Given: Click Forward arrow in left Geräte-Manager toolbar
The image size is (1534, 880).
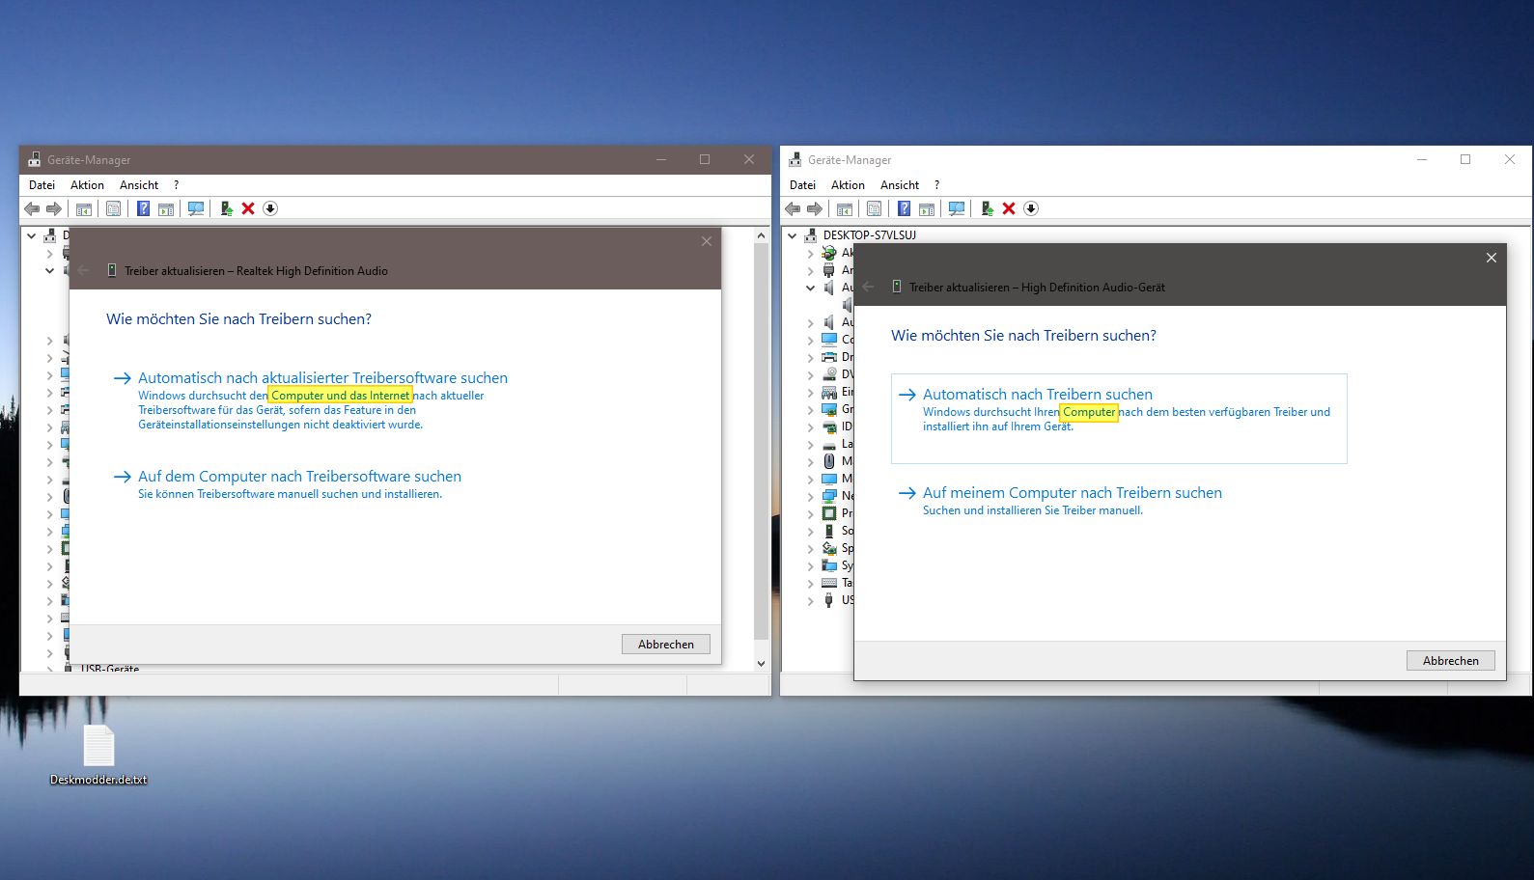Looking at the screenshot, I should 54,208.
